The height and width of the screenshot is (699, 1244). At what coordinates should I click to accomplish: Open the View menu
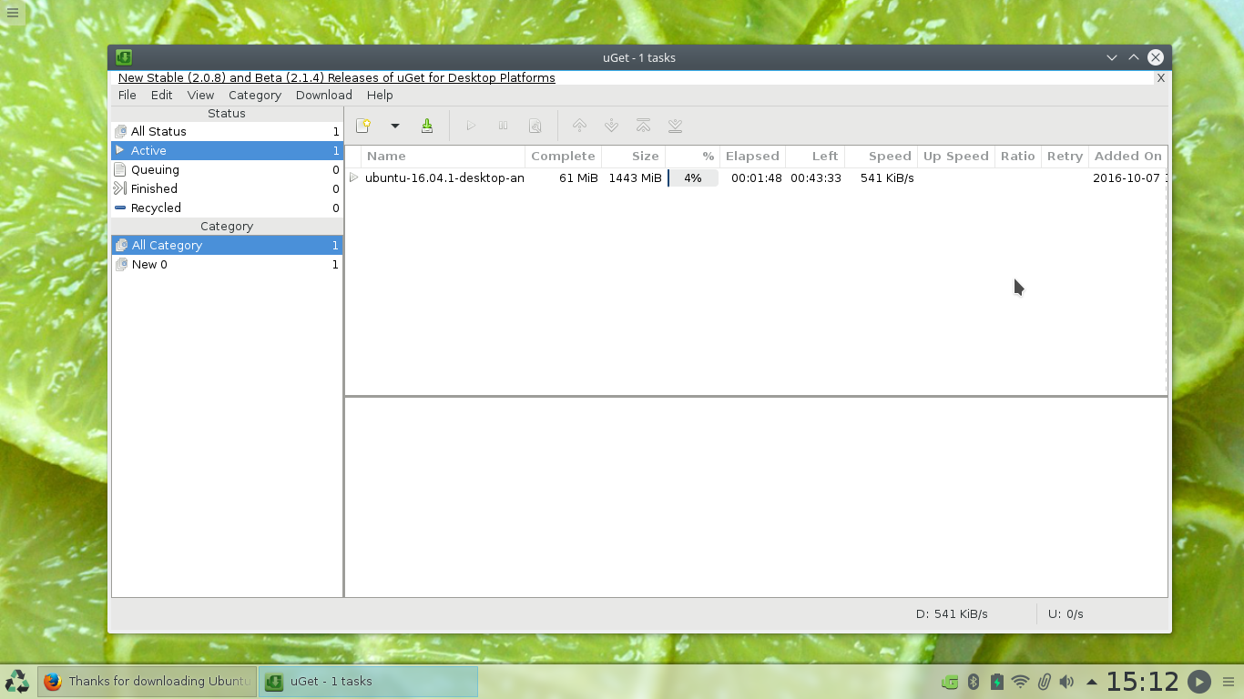pyautogui.click(x=200, y=95)
